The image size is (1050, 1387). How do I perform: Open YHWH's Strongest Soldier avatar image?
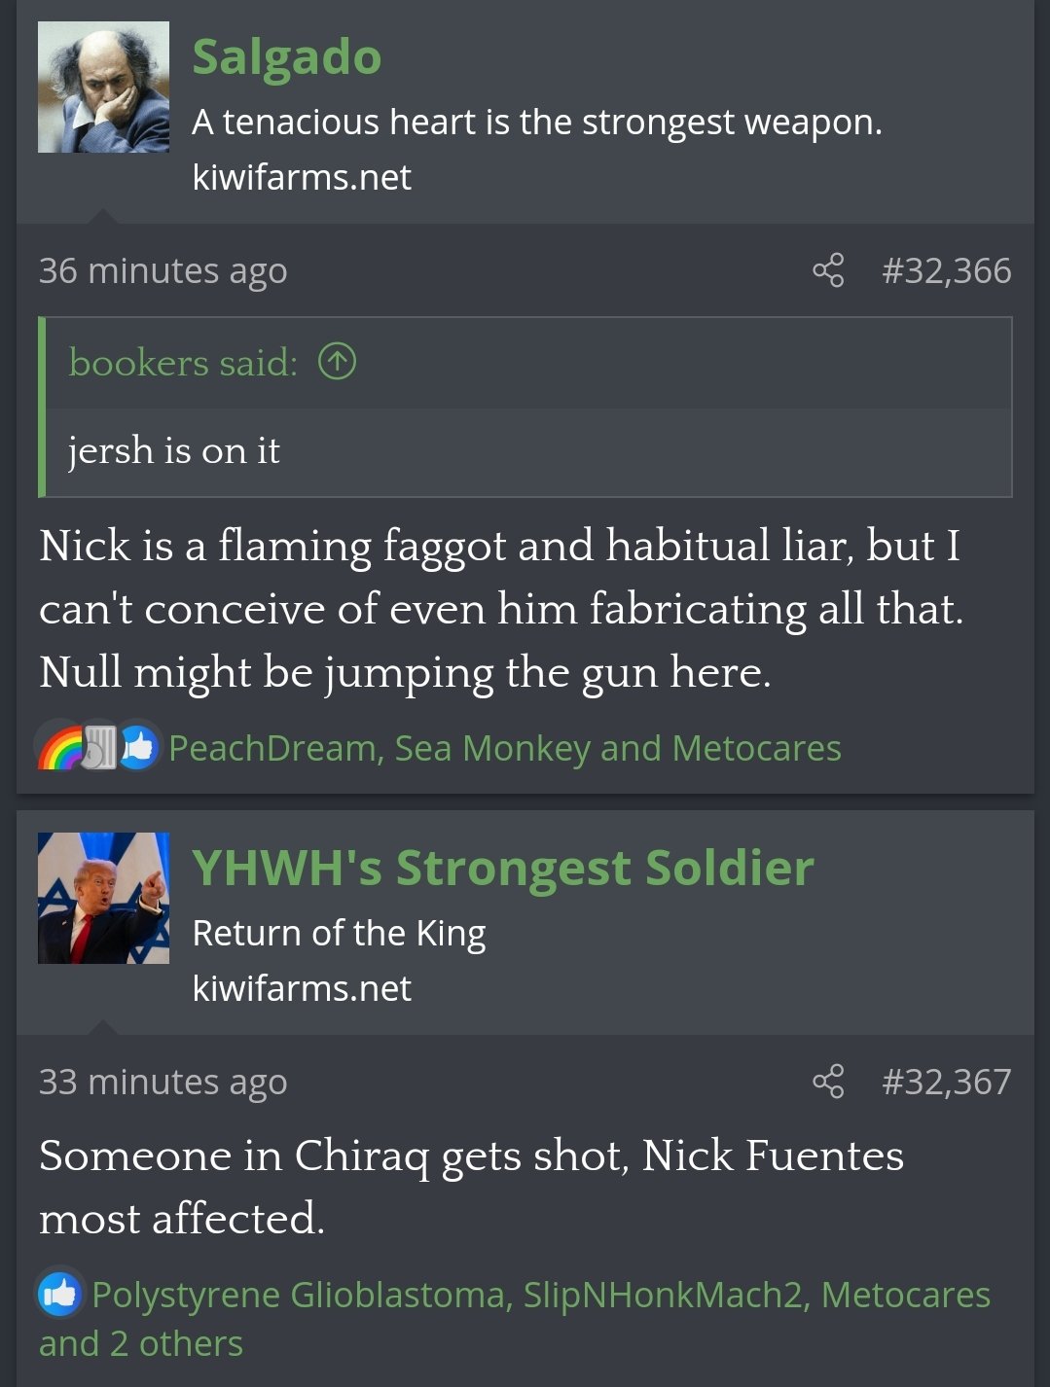pos(103,898)
